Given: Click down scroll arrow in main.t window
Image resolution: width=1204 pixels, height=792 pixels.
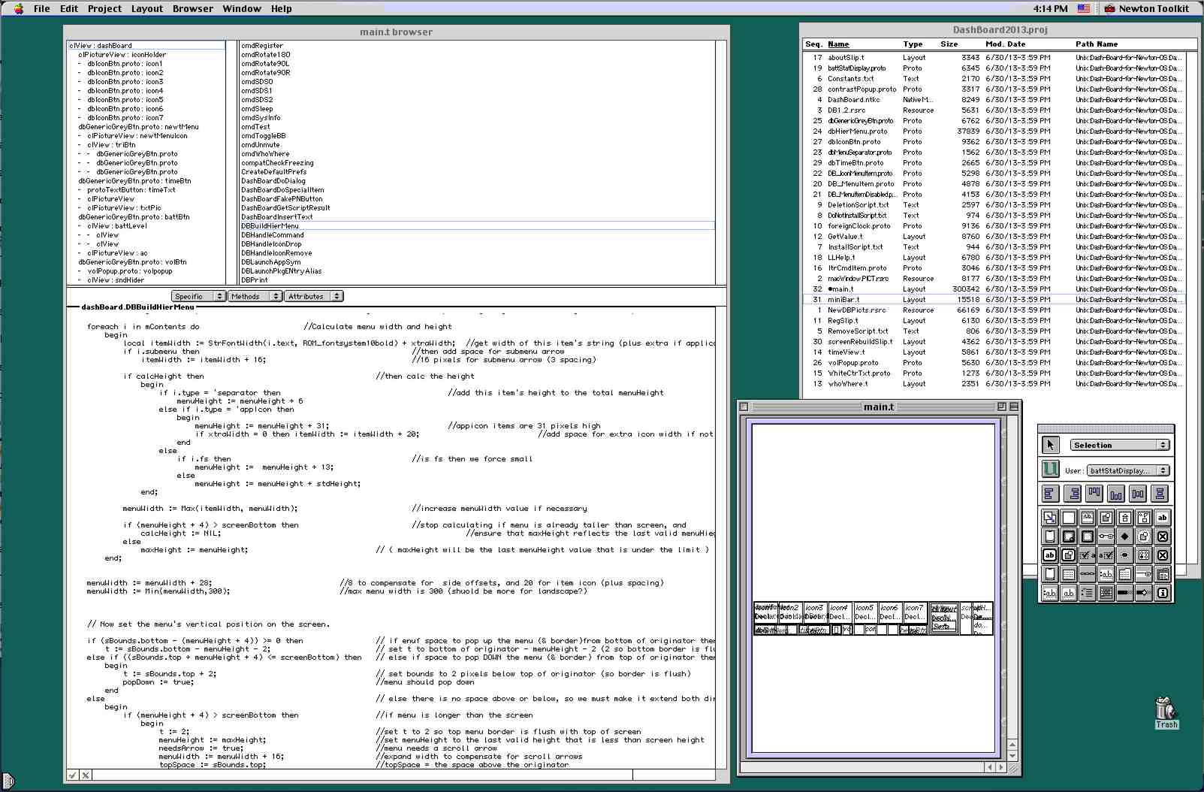Looking at the screenshot, I should (1012, 756).
